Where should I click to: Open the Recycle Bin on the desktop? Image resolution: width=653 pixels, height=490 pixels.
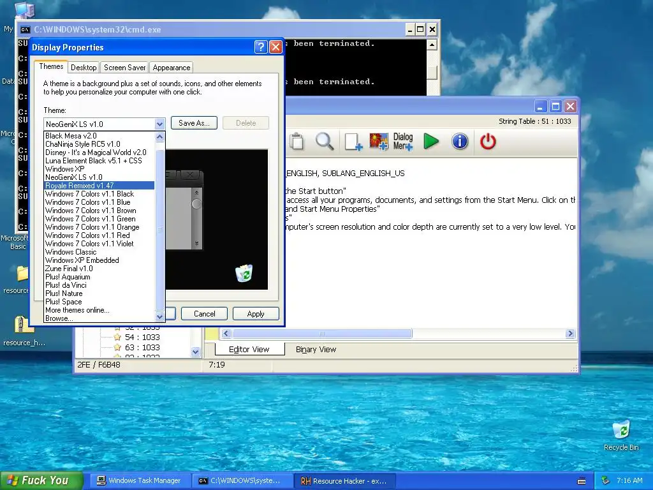[x=621, y=429]
